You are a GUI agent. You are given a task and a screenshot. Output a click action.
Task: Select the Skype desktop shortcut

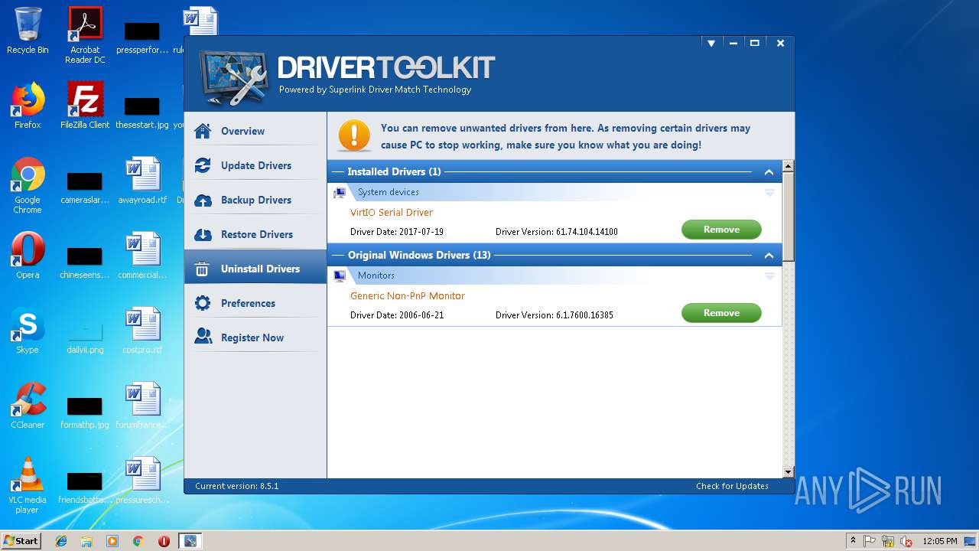tap(28, 331)
